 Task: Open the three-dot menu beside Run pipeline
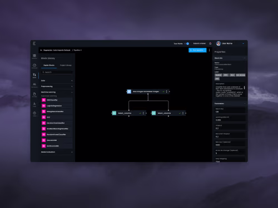[x=210, y=50]
